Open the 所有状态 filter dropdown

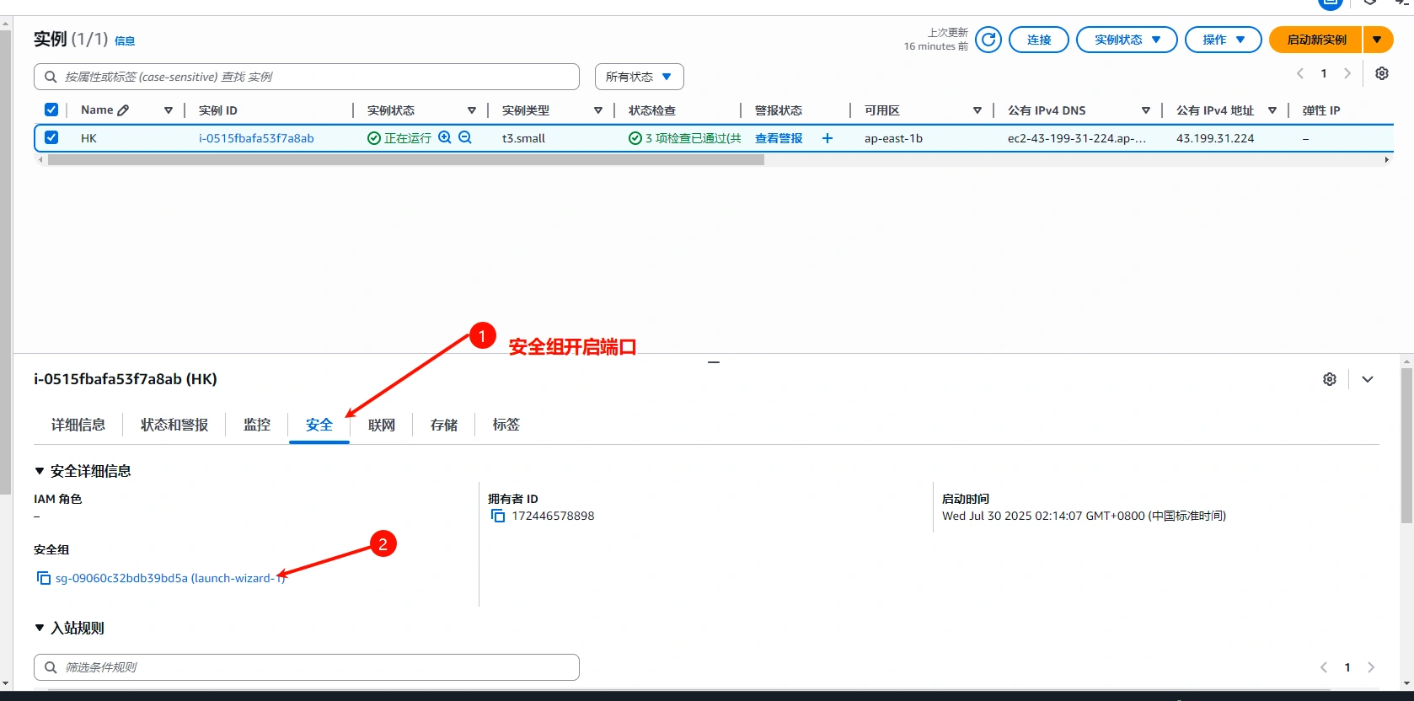(x=639, y=77)
